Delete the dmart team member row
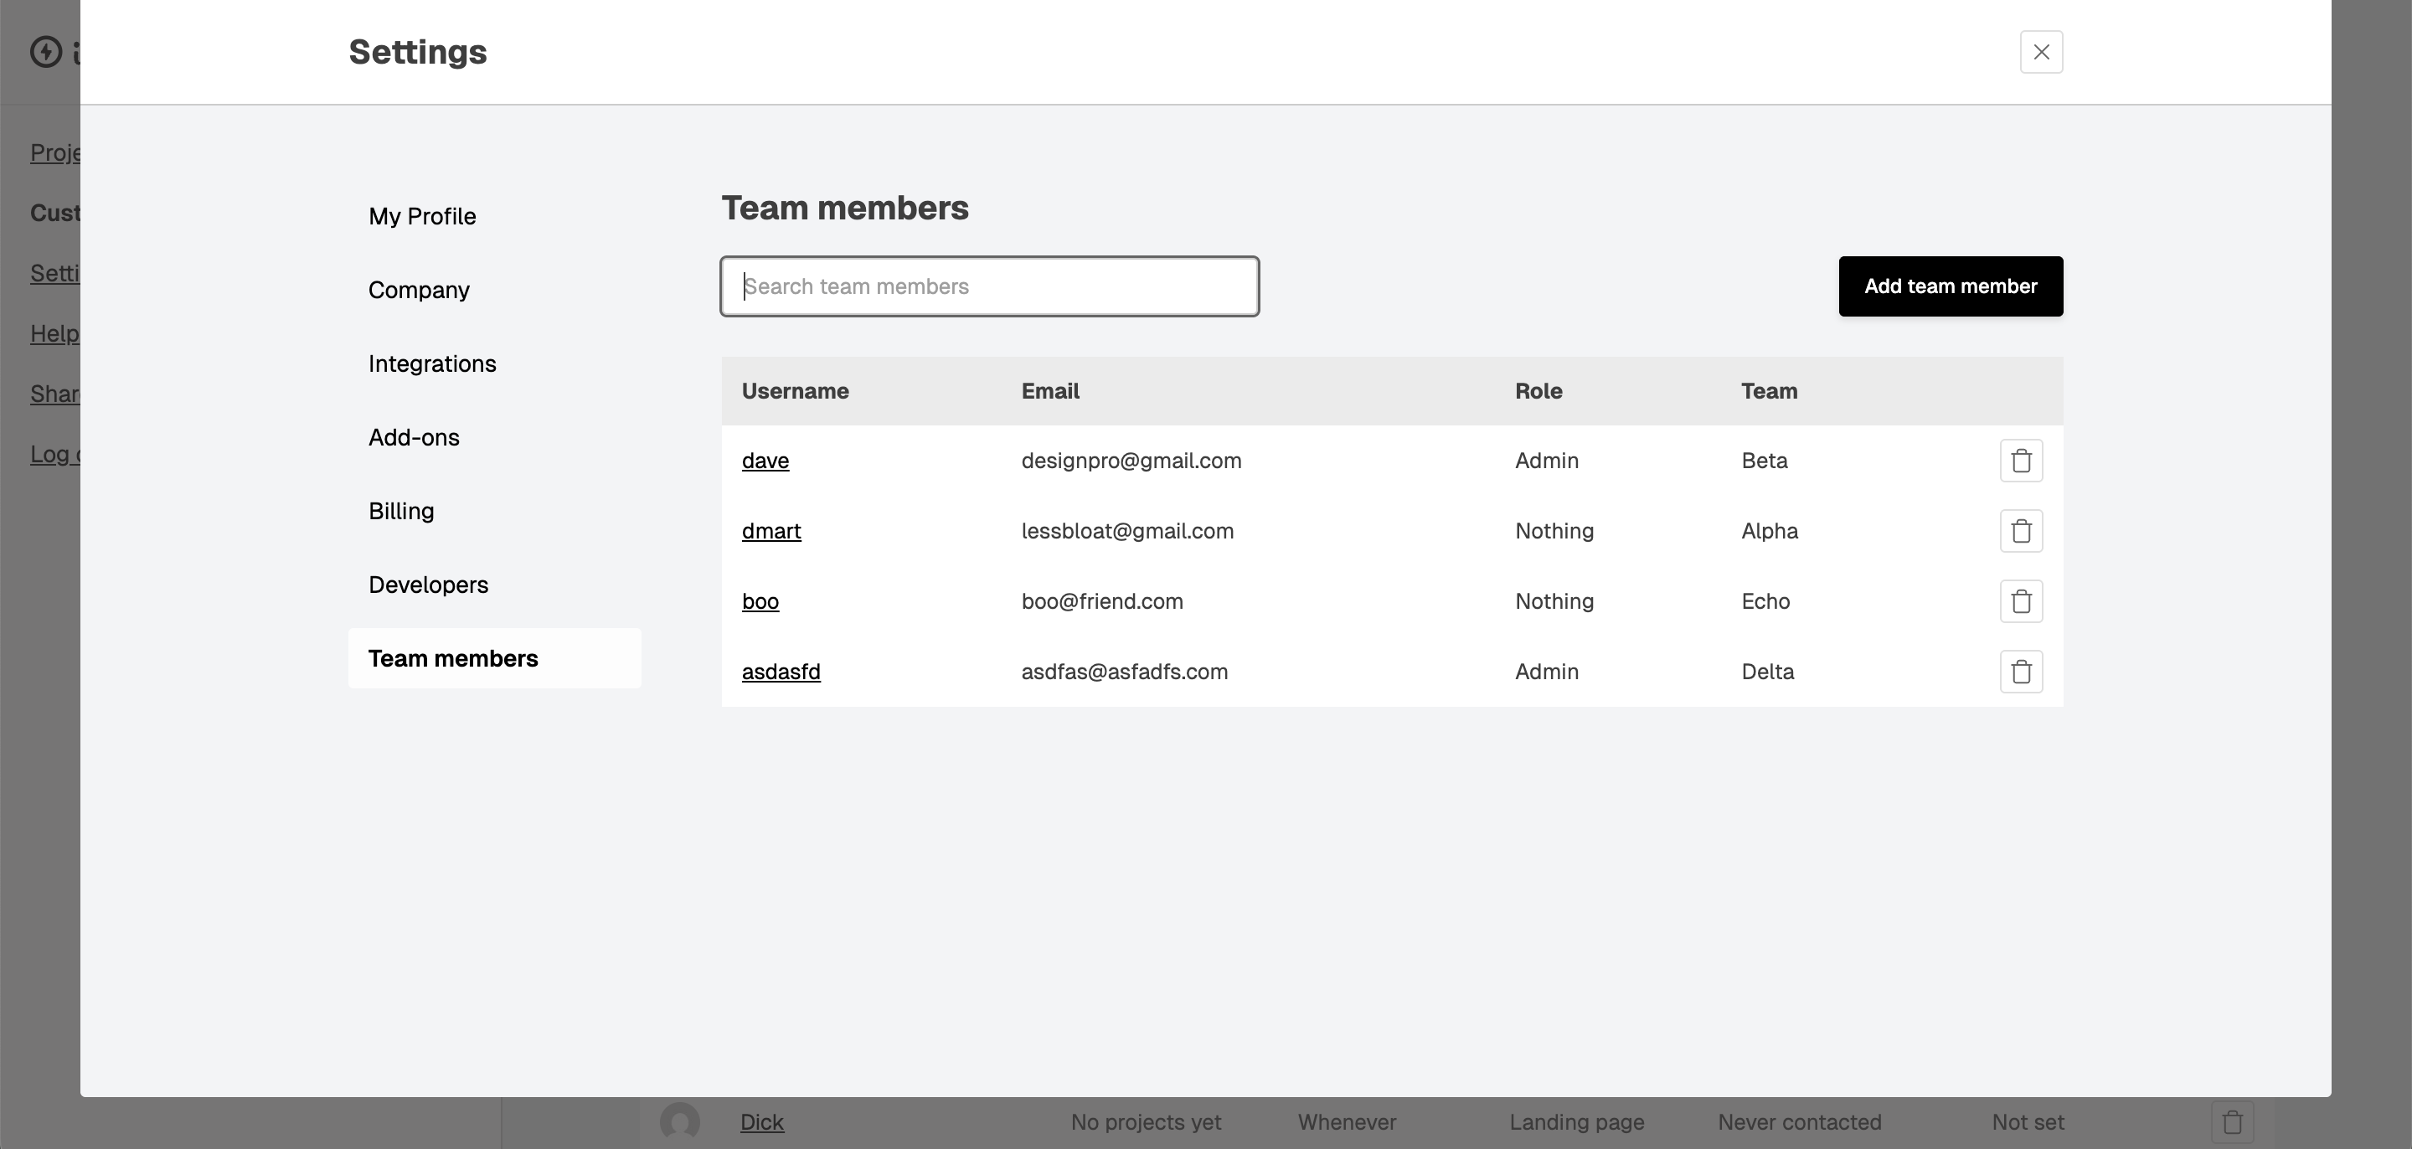 tap(2021, 531)
